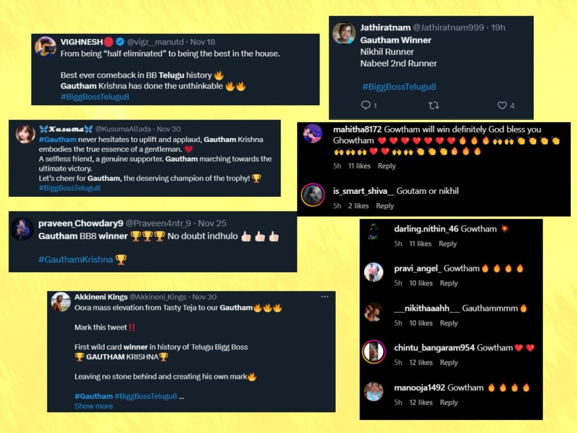Expand Akkineni Kings tweet with Show more
Image resolution: width=577 pixels, height=433 pixels.
point(94,406)
